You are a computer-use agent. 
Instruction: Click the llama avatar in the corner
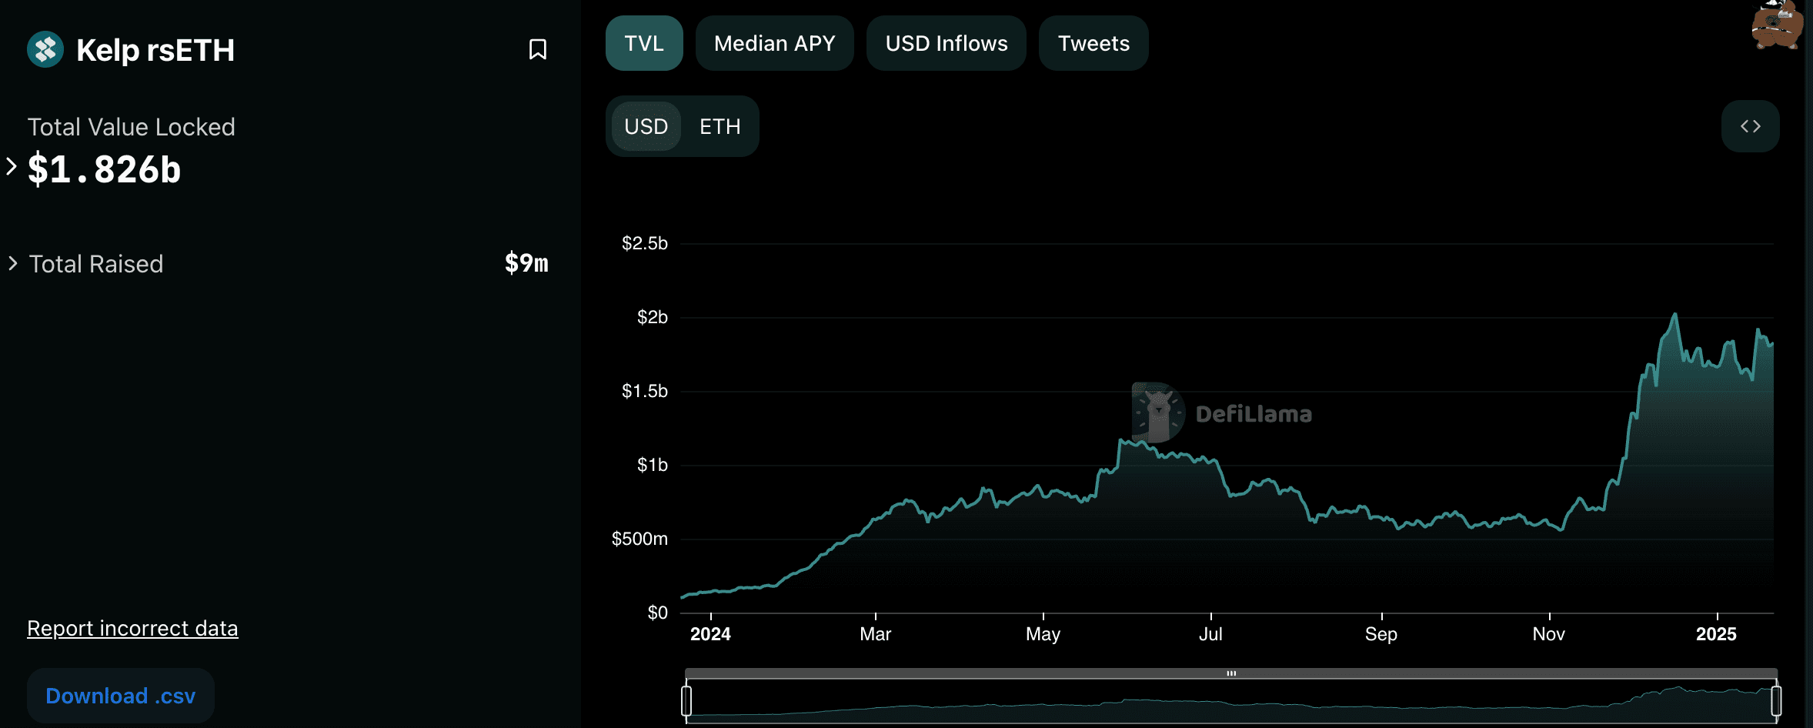[1777, 25]
